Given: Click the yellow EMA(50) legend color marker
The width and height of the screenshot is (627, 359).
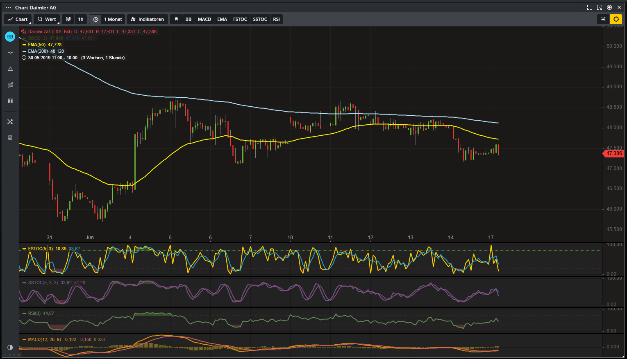Looking at the screenshot, I should [24, 45].
